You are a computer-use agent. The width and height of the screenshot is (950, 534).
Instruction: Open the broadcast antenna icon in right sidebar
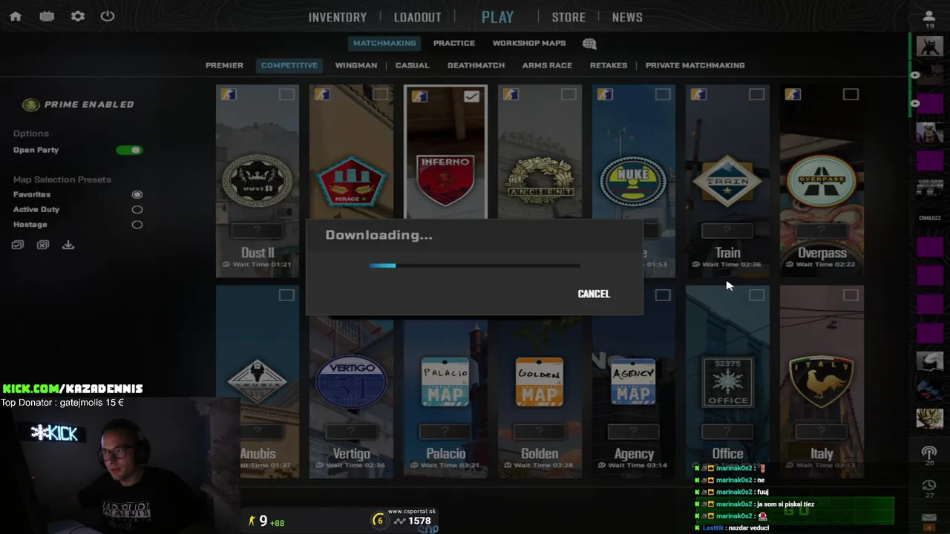click(x=929, y=452)
